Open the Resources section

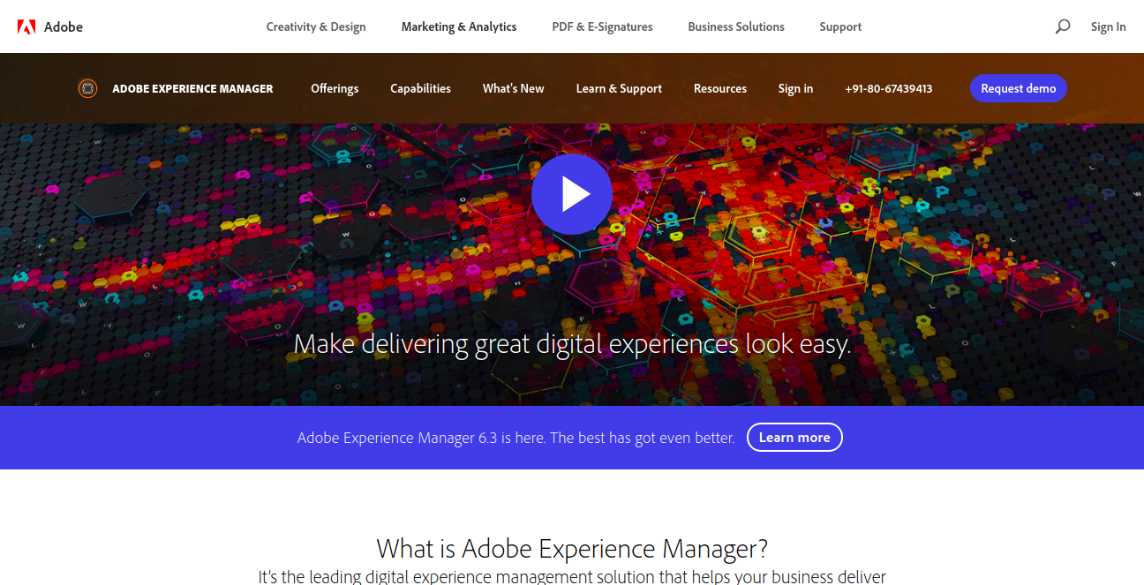[x=720, y=88]
